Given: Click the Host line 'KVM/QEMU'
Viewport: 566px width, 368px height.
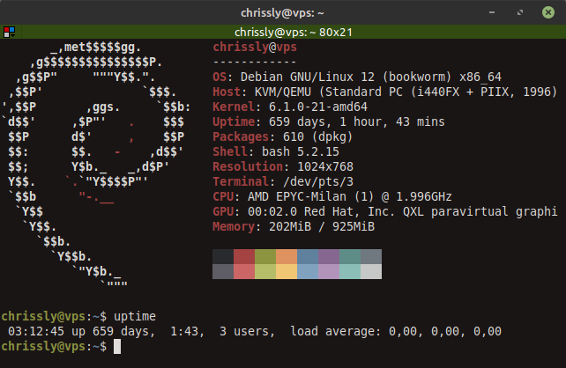Looking at the screenshot, I should pos(283,92).
